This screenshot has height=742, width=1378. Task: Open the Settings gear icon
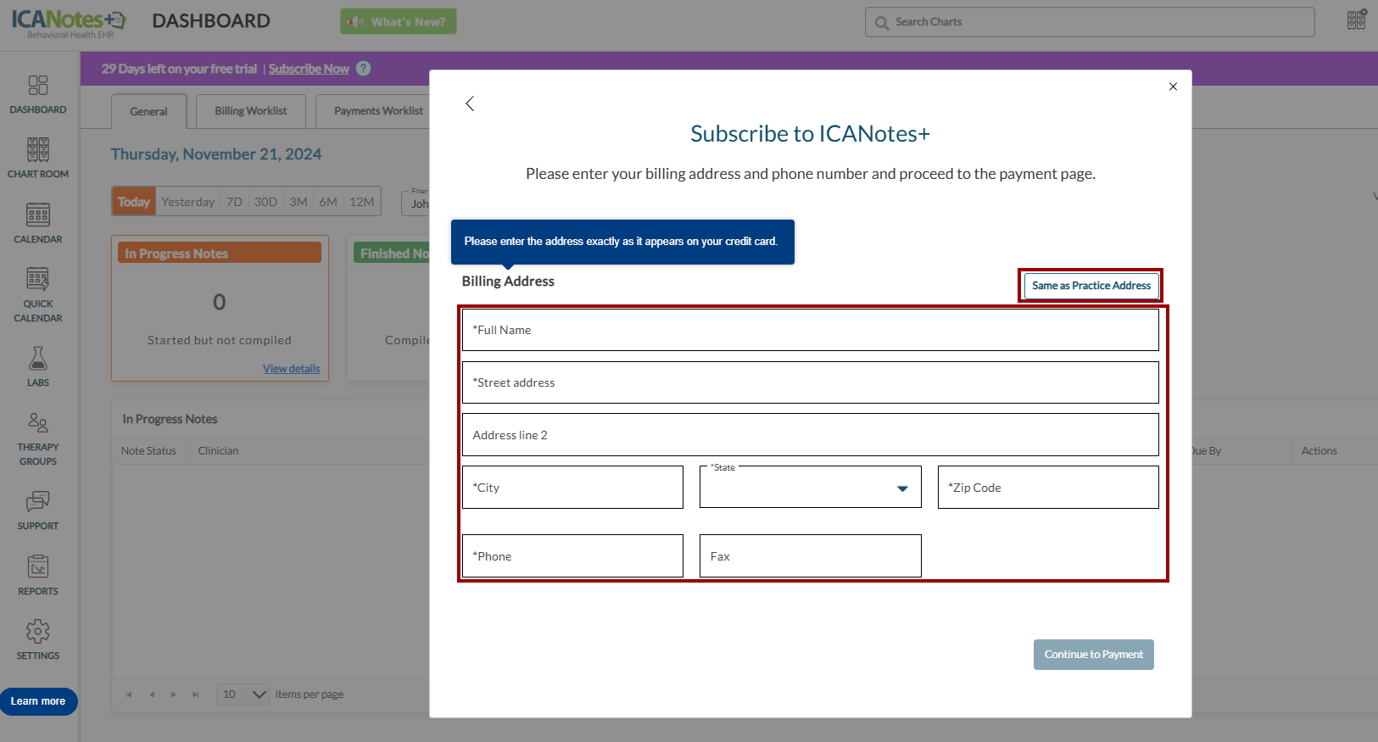coord(38,632)
